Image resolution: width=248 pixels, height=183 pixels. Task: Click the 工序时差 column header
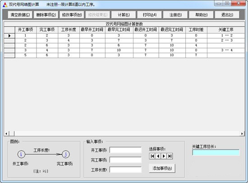click(196, 30)
